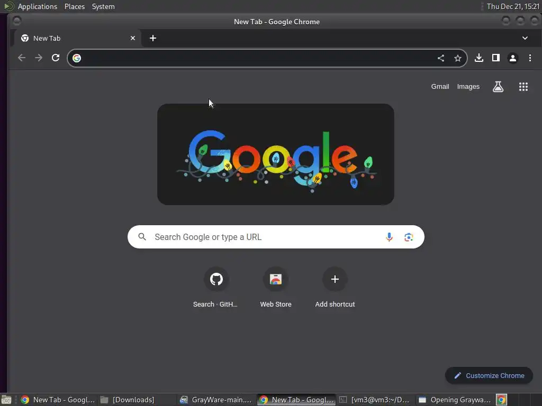Screen dimensions: 542x406
Task: Open the profile avatar menu
Action: (x=512, y=58)
